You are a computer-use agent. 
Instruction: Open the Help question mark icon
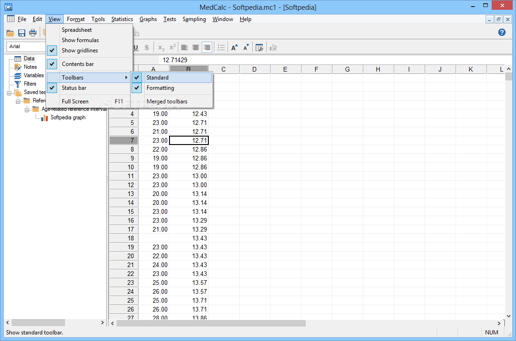[502, 32]
